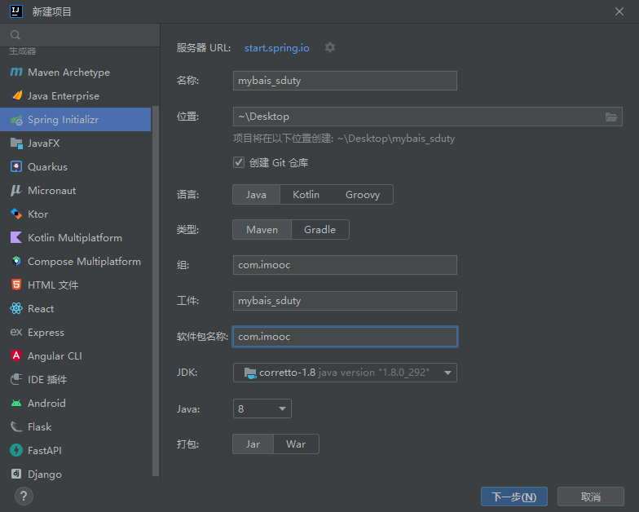
Task: Click the React atom icon
Action: click(16, 308)
